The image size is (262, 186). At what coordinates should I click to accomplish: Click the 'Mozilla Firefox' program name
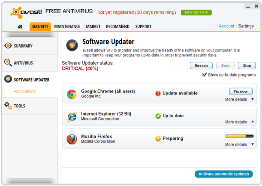click(97, 136)
